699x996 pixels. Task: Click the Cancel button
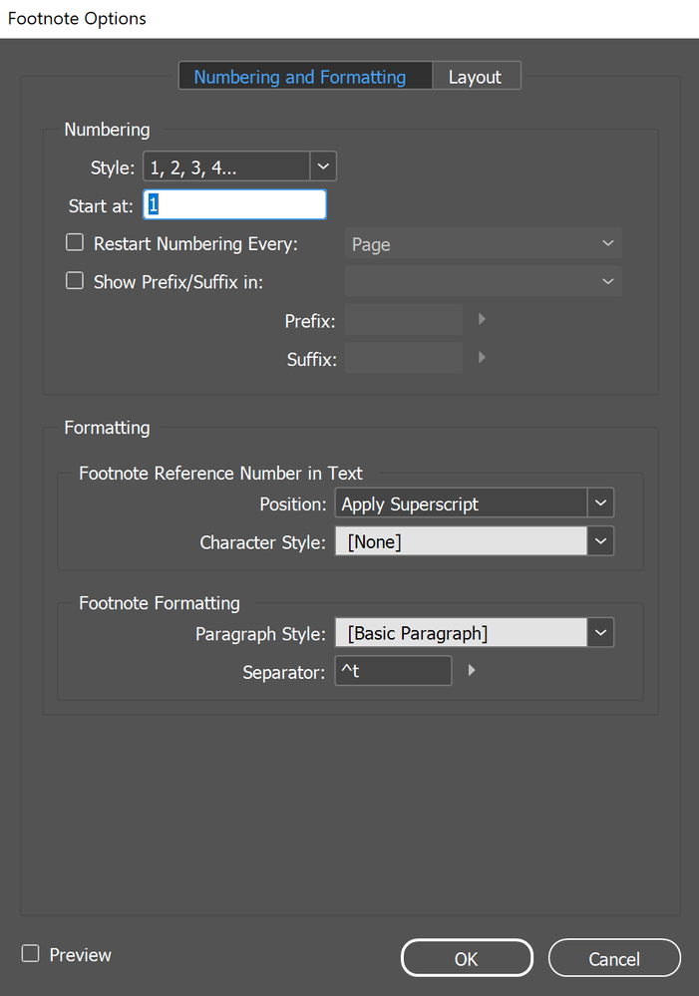pyautogui.click(x=614, y=958)
